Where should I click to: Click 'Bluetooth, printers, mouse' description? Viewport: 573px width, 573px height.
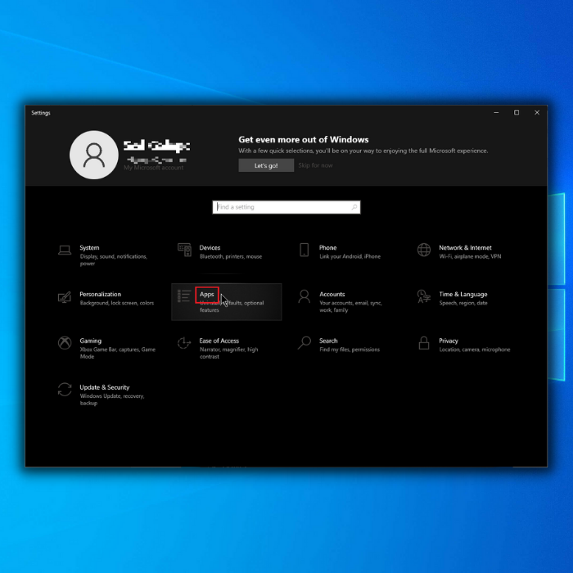click(231, 256)
